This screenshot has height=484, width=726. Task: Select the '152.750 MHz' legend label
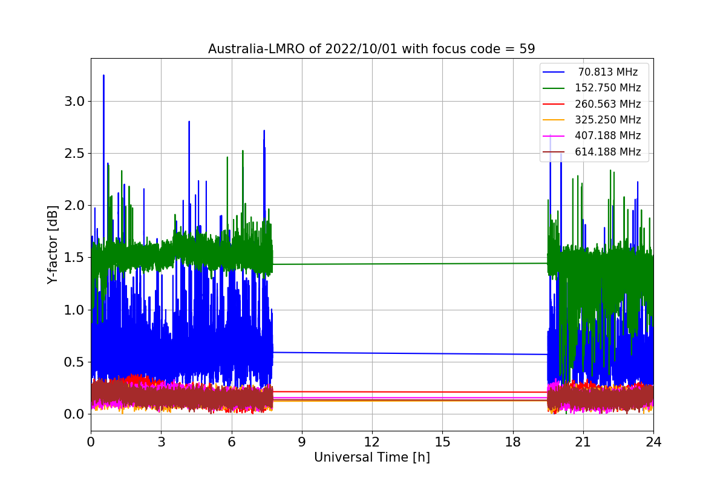point(608,88)
